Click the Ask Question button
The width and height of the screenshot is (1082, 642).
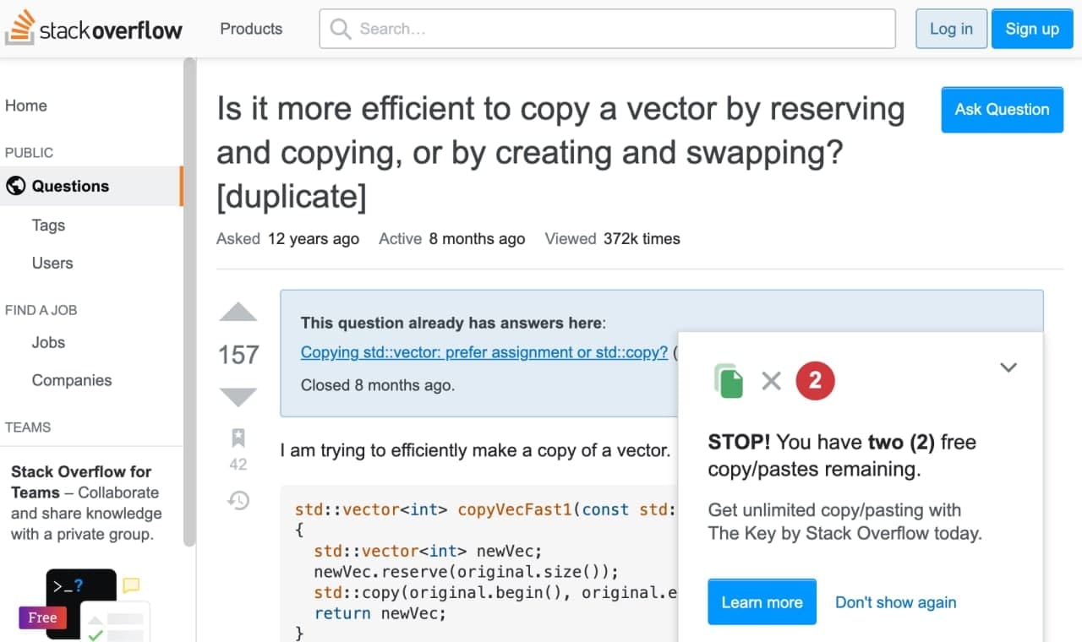(1002, 110)
